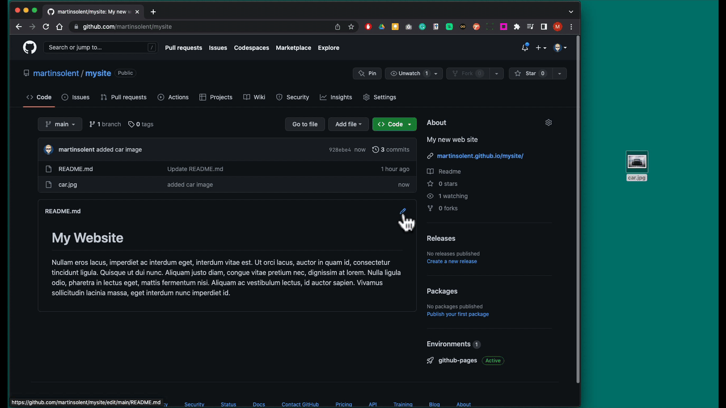This screenshot has height=408, width=726.
Task: Open the notifications bell
Action: [525, 48]
